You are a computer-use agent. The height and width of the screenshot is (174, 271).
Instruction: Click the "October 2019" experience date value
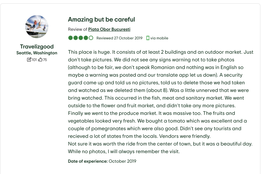(122, 161)
